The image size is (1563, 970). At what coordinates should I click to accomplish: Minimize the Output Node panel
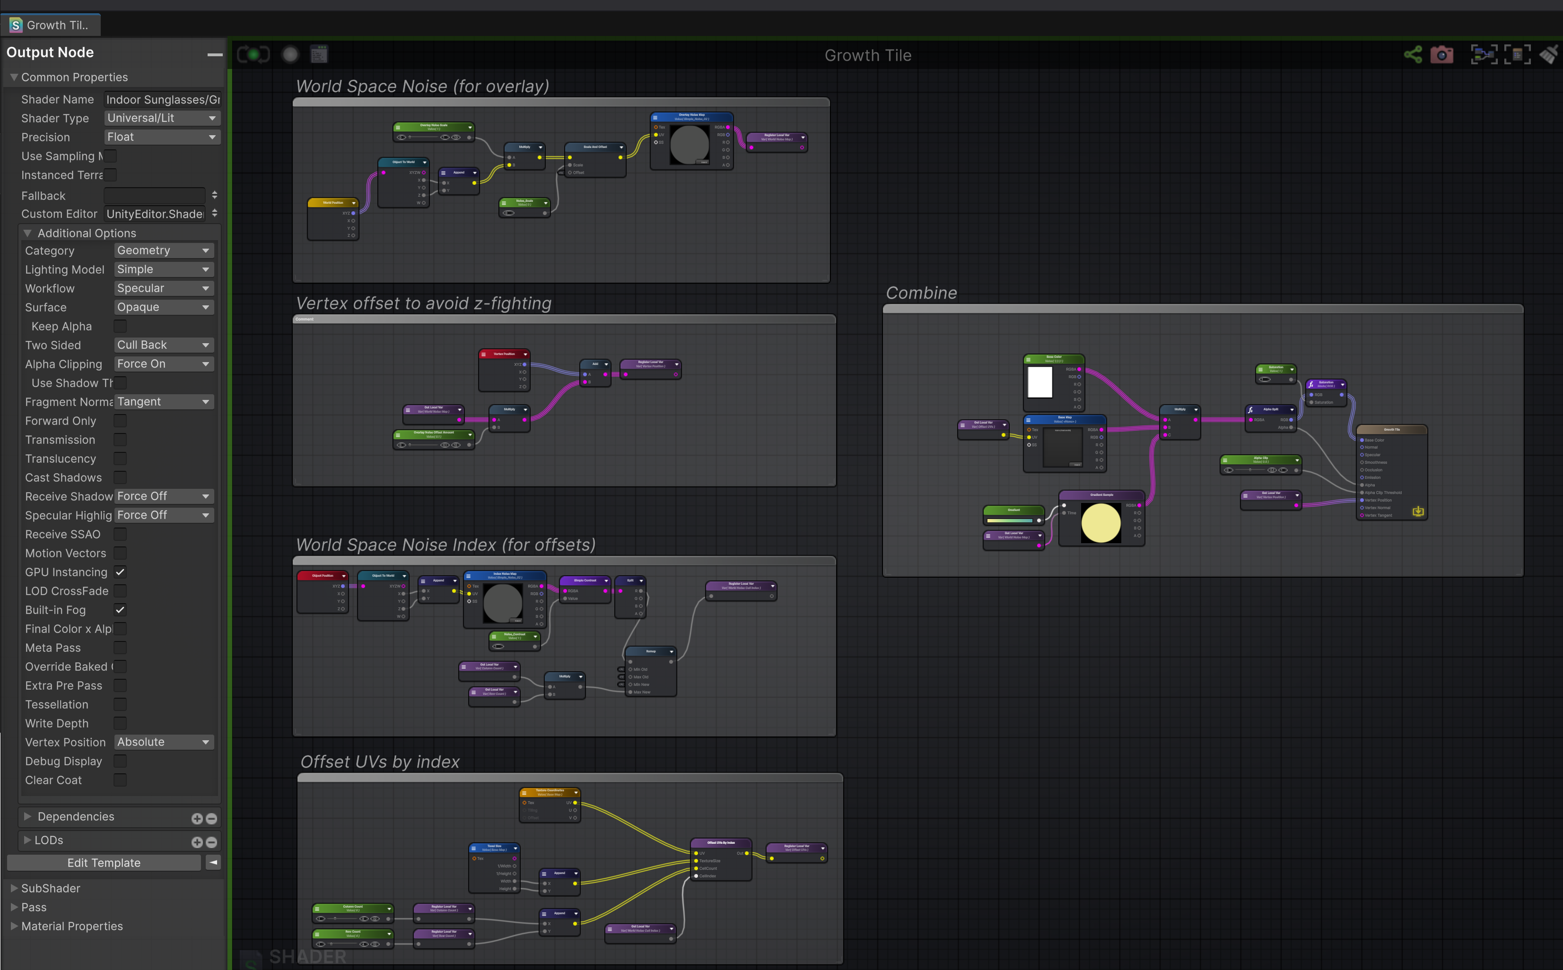[214, 54]
